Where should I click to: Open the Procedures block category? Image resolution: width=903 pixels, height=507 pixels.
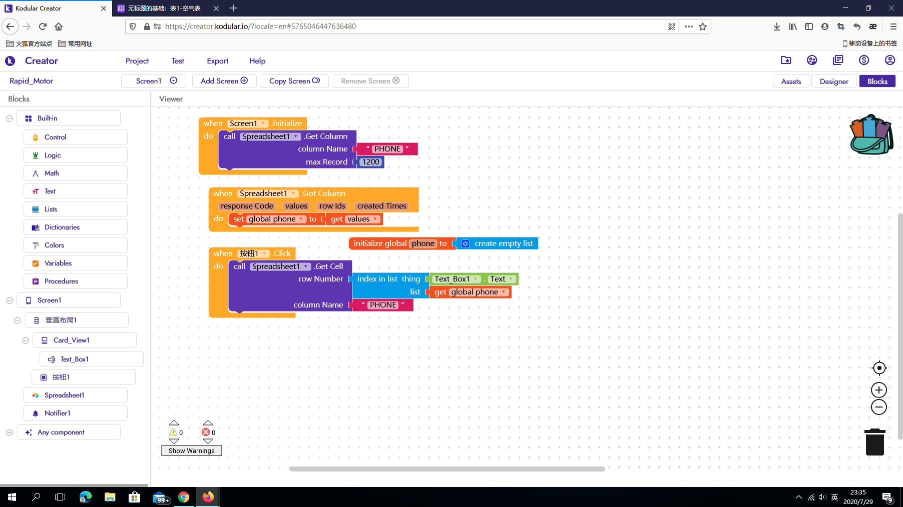coord(76,281)
